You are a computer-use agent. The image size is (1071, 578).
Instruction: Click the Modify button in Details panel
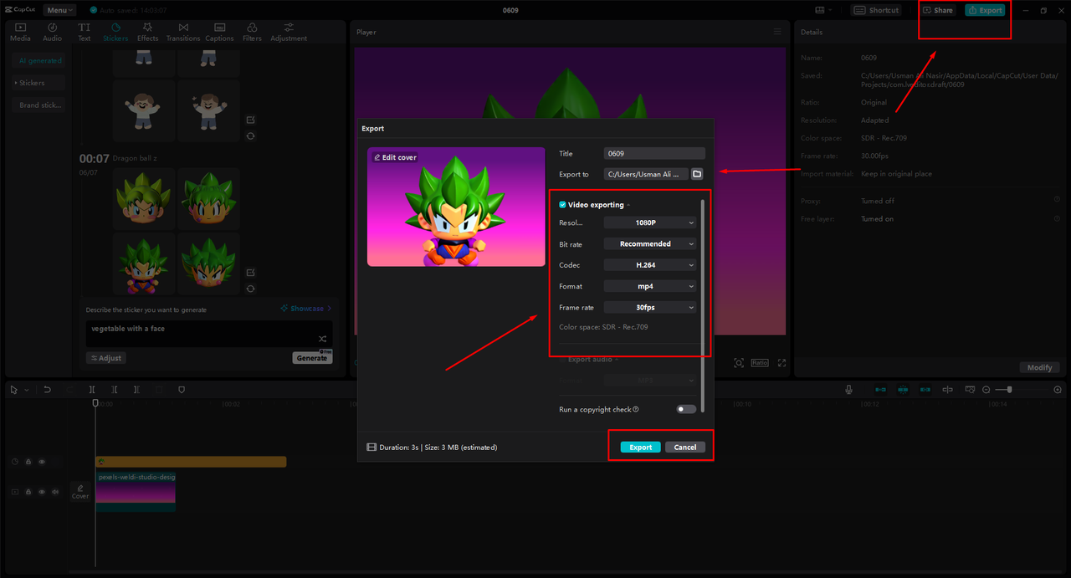(x=1040, y=367)
